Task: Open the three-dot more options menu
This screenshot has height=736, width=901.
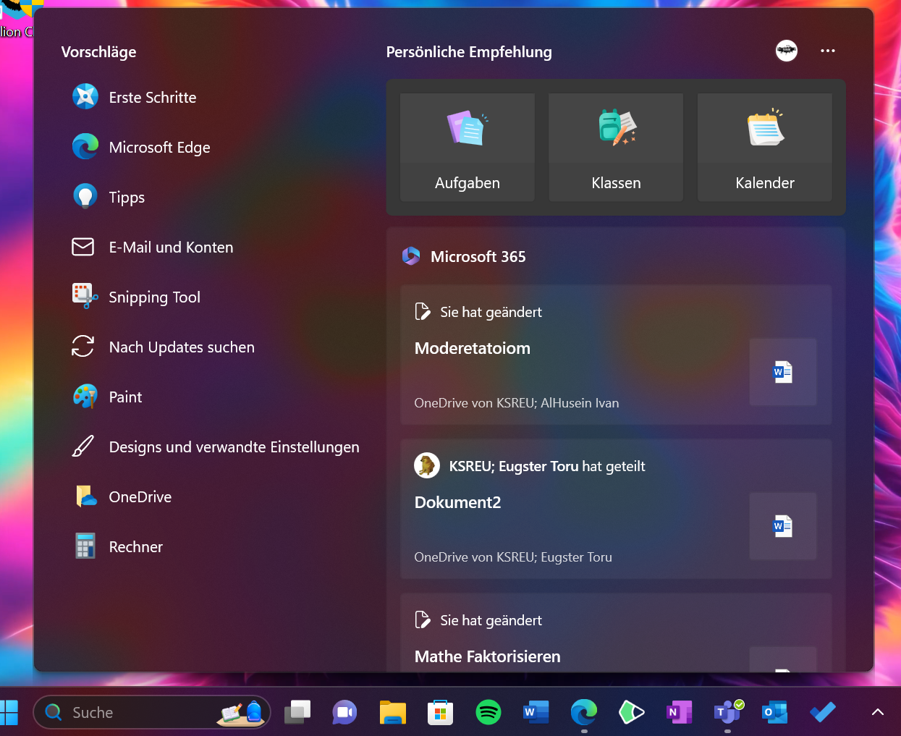Action: [828, 51]
